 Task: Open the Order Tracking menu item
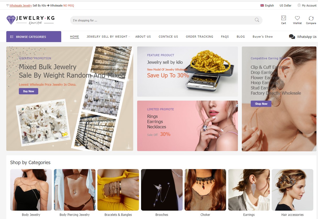[x=199, y=37]
